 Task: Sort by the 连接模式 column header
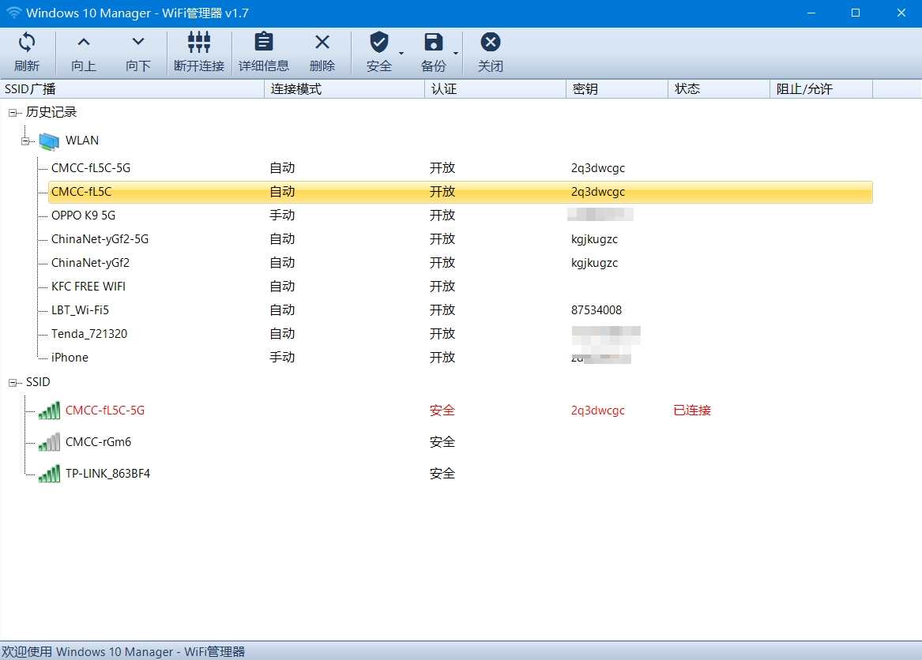tap(343, 88)
